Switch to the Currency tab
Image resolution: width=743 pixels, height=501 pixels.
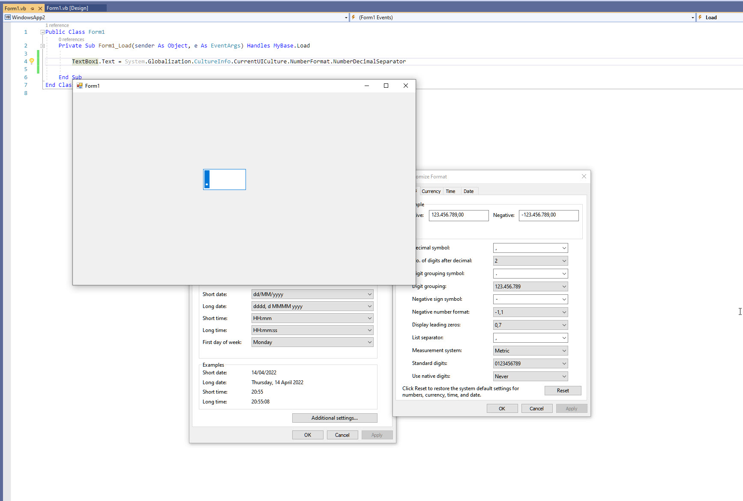pos(431,191)
